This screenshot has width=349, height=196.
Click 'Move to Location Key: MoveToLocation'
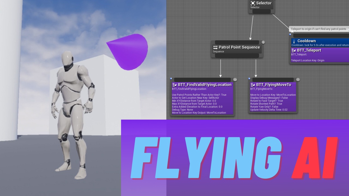pos(273,95)
